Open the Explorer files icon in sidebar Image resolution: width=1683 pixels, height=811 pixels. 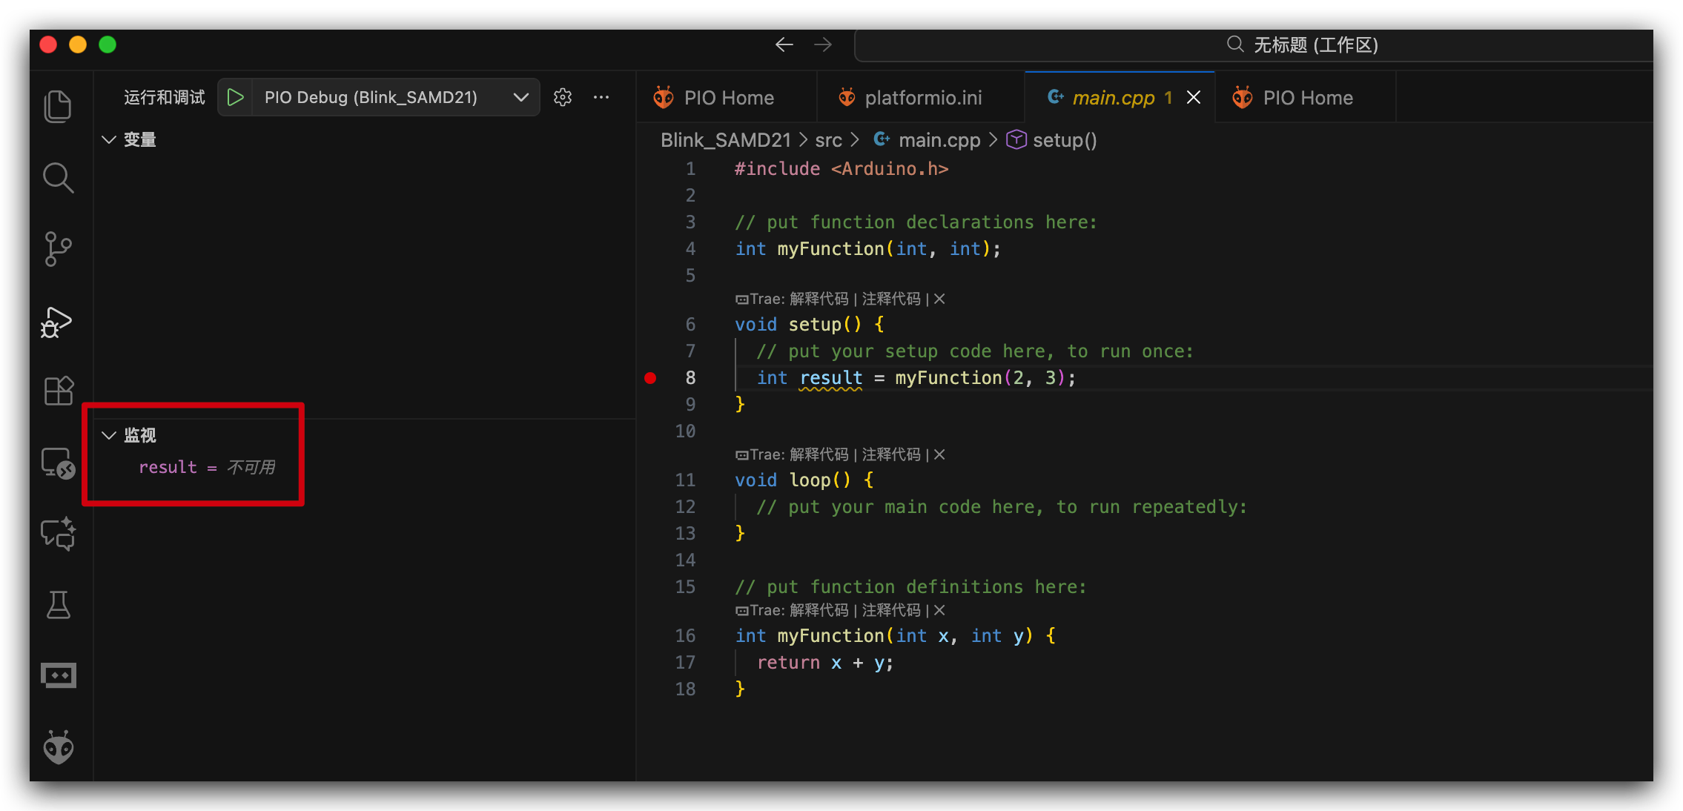pyautogui.click(x=58, y=107)
